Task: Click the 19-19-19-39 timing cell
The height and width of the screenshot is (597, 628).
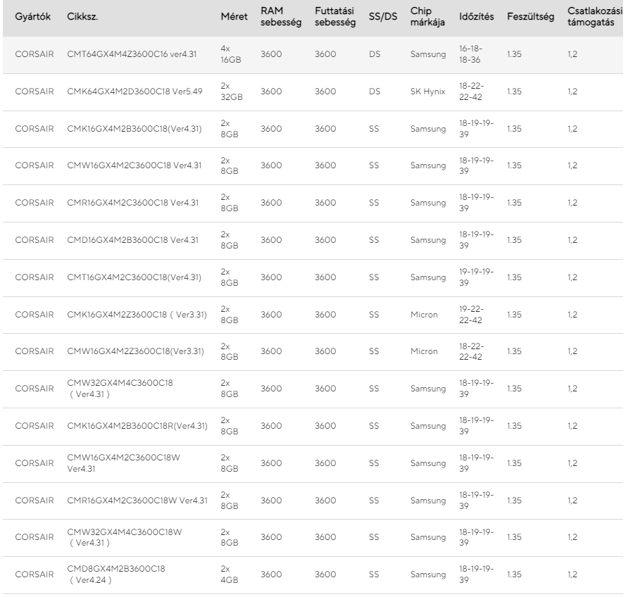Action: 476,277
